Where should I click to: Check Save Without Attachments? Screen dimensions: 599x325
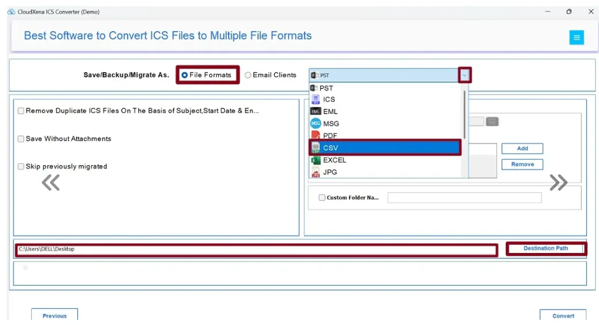tap(21, 139)
